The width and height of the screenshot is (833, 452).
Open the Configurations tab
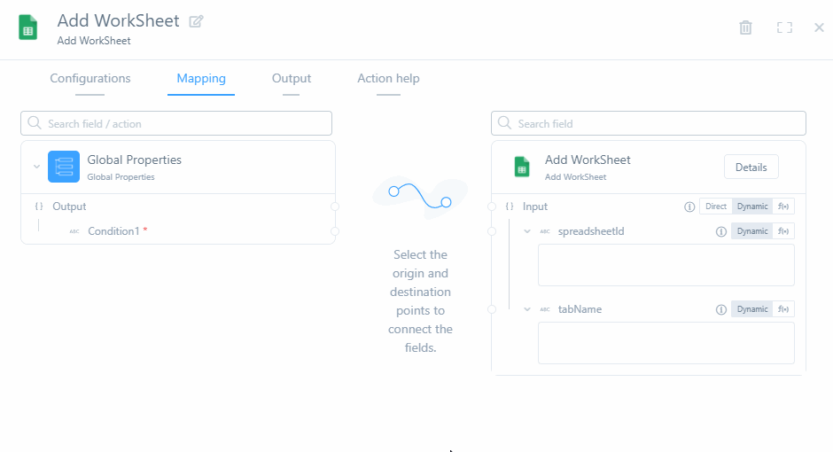tap(90, 79)
